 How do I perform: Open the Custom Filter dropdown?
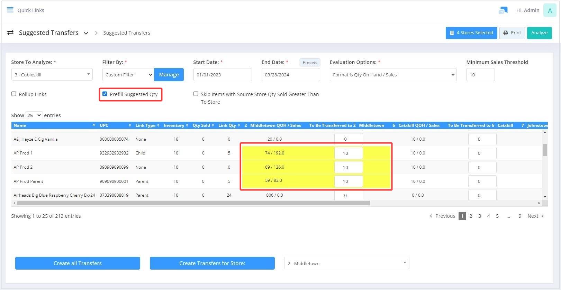128,75
